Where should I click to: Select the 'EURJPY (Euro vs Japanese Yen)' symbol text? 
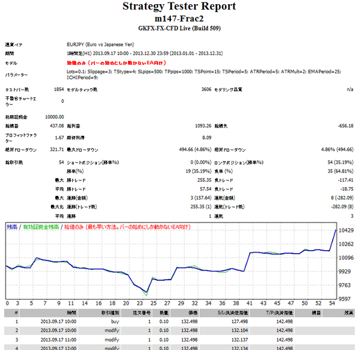point(100,45)
